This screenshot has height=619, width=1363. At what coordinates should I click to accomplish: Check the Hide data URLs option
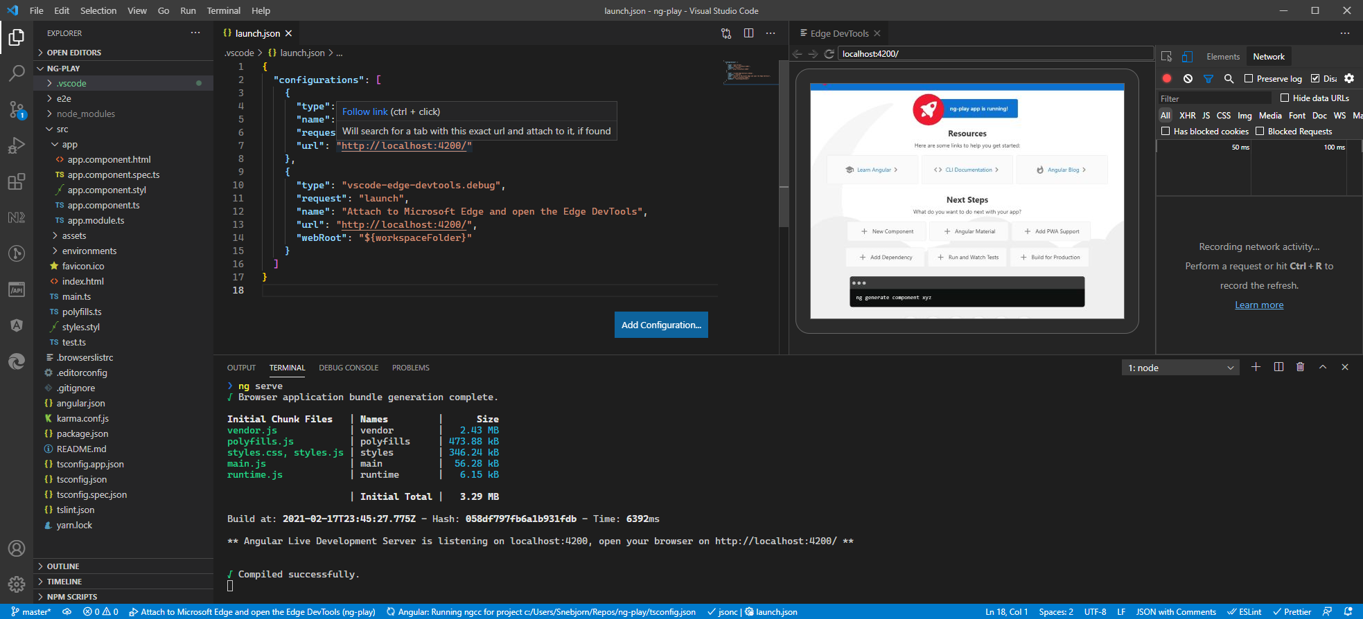pos(1285,98)
